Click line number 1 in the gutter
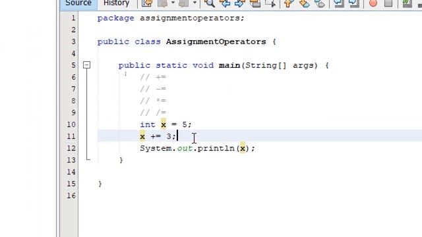Image resolution: width=422 pixels, height=237 pixels. tap(73, 18)
